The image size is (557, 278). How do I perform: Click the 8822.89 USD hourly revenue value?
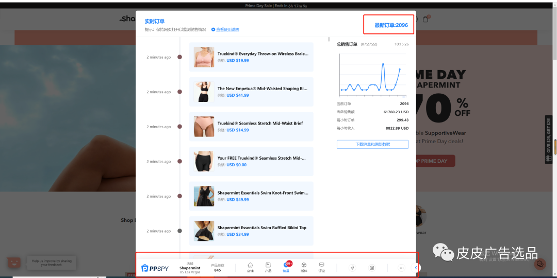click(397, 128)
